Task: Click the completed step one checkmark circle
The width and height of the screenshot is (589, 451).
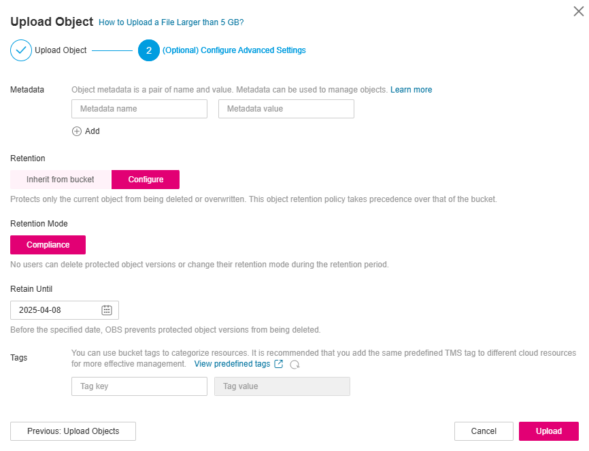Action: click(x=21, y=50)
